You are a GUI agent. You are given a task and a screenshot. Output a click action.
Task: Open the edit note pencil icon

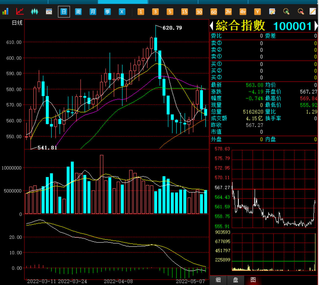pyautogui.click(x=313, y=12)
